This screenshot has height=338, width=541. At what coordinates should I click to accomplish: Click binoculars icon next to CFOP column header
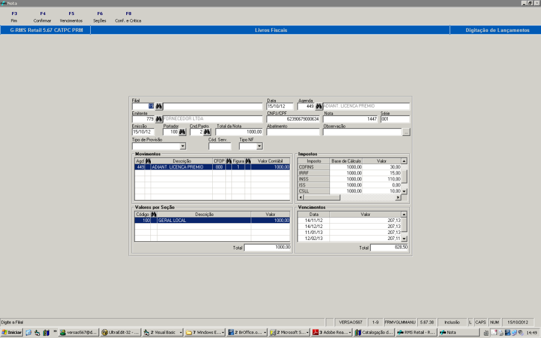229,161
